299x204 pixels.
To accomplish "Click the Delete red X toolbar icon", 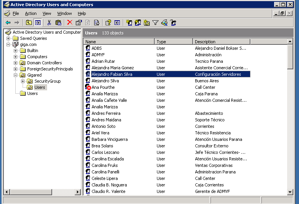I will click(70, 23).
